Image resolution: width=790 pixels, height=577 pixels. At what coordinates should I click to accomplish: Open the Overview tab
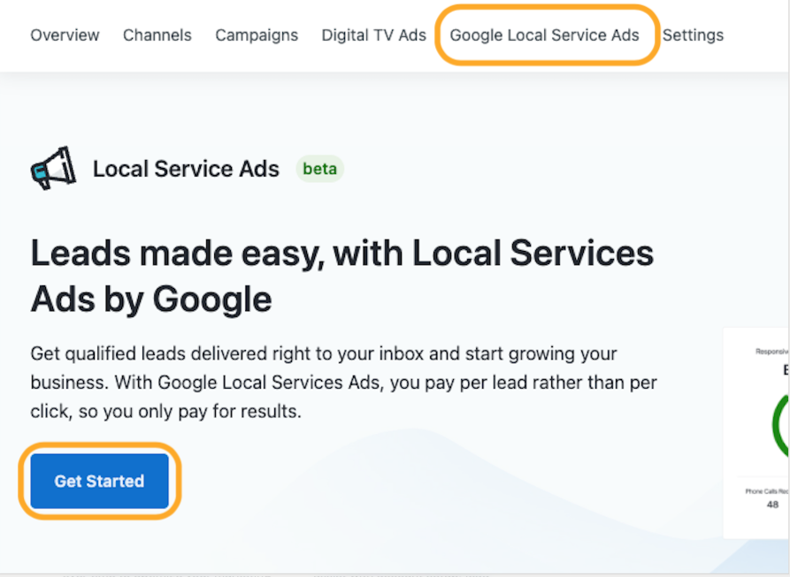pyautogui.click(x=65, y=35)
